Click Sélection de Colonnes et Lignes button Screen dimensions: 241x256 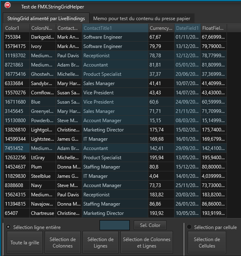pos(147,242)
